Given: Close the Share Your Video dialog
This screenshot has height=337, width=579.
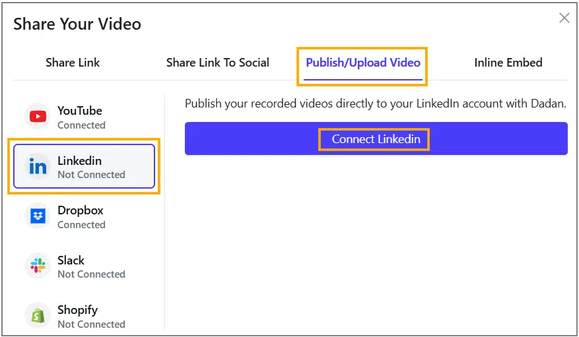Looking at the screenshot, I should [564, 18].
